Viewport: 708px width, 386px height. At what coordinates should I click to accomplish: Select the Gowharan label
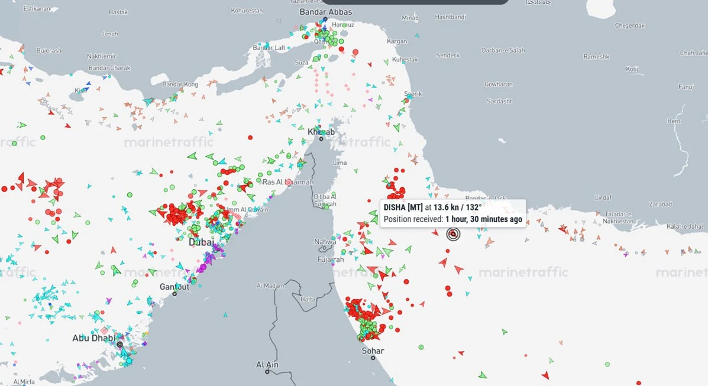[x=499, y=85]
